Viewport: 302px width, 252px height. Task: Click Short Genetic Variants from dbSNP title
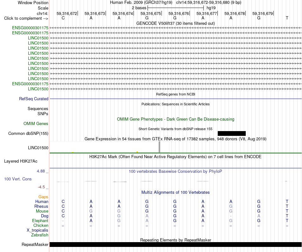(175, 129)
